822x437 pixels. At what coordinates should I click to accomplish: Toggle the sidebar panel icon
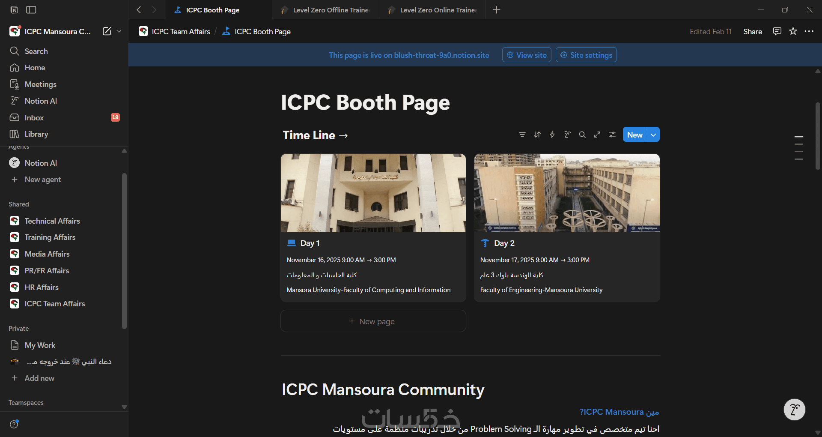click(x=31, y=10)
